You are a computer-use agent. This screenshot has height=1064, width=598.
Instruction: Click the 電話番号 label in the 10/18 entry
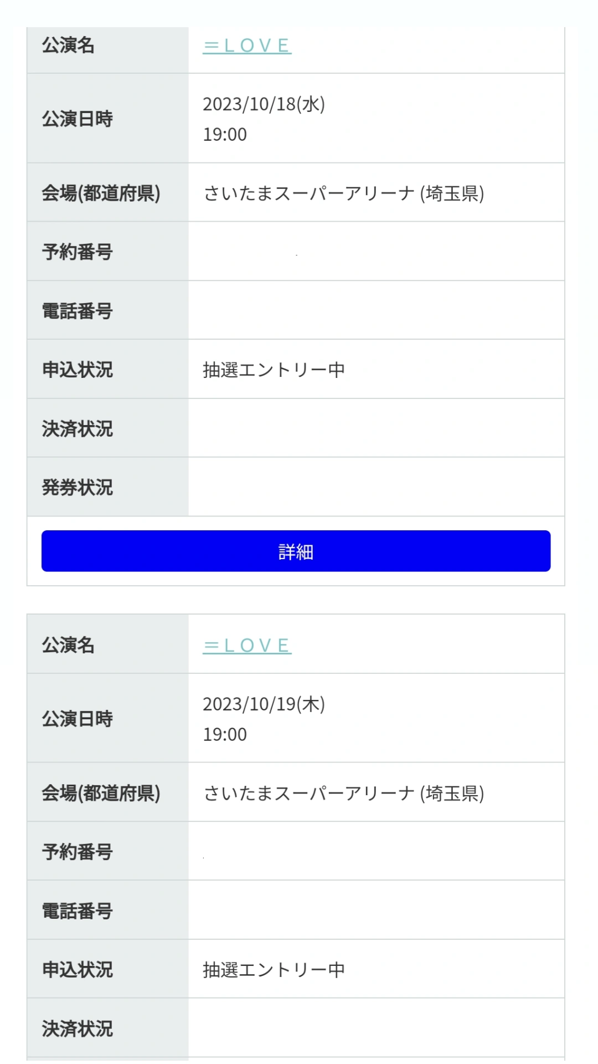[x=78, y=311]
